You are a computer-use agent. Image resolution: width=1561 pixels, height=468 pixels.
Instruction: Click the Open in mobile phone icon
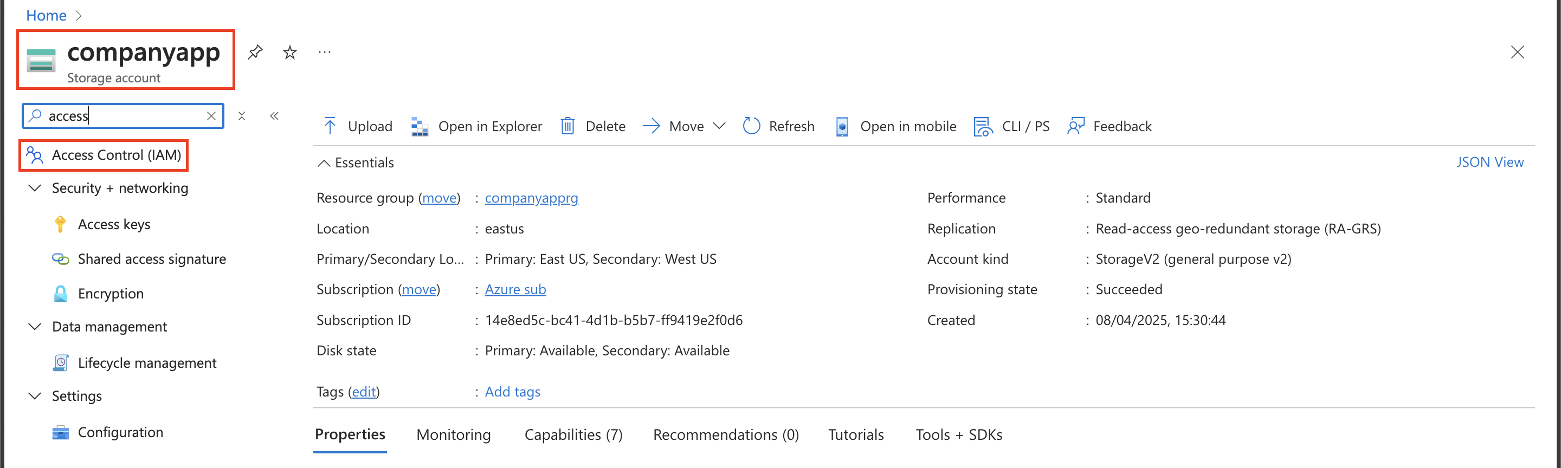coord(842,127)
